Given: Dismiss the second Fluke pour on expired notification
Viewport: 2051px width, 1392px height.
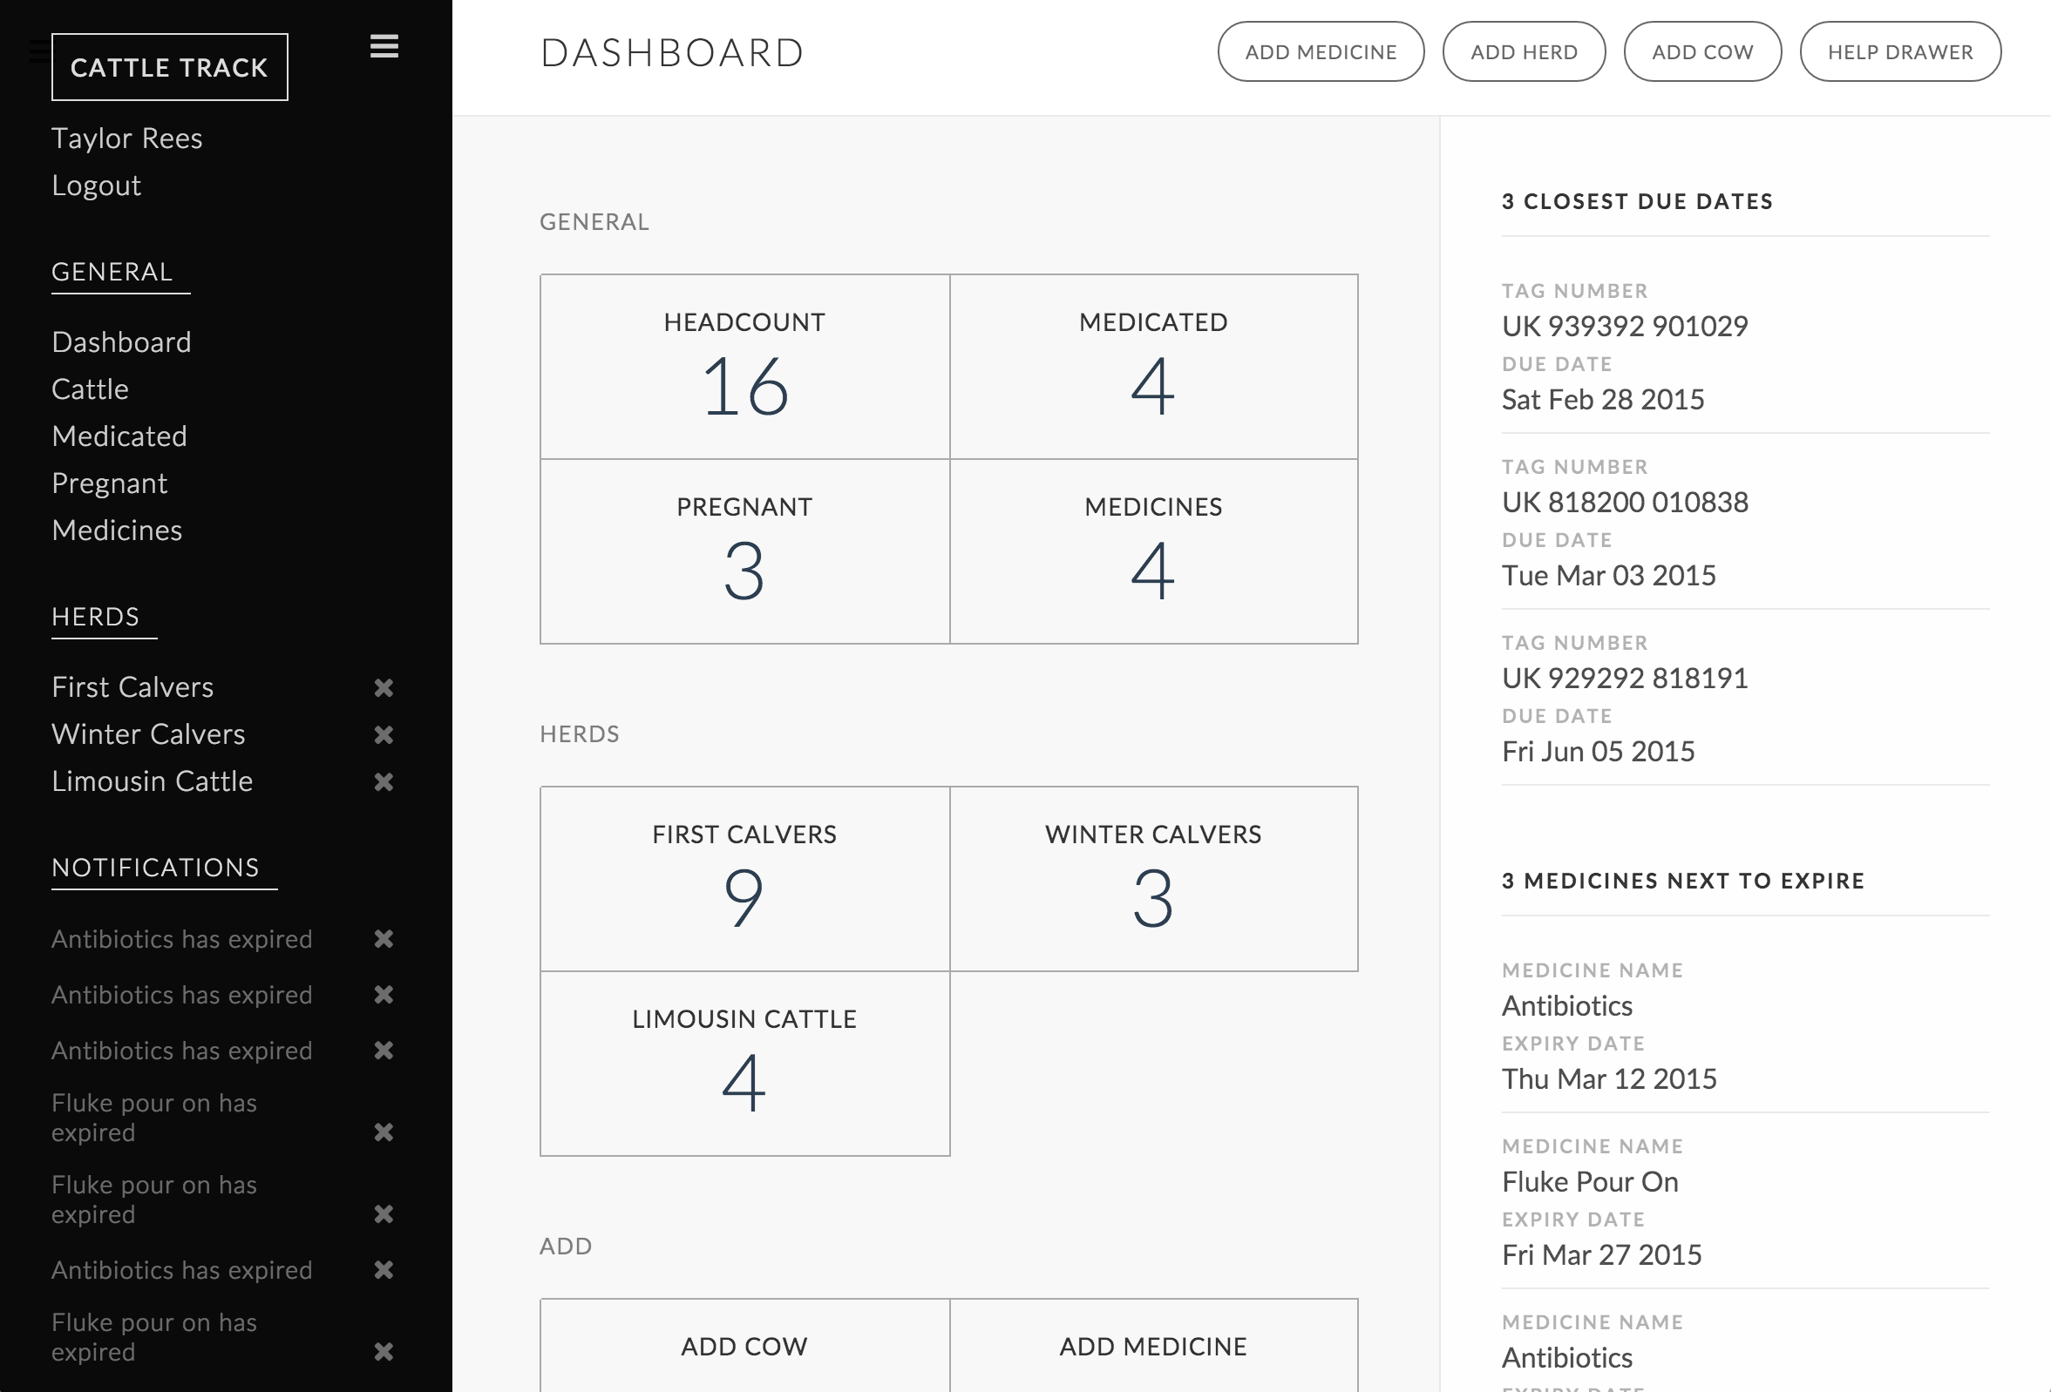Looking at the screenshot, I should coord(383,1213).
